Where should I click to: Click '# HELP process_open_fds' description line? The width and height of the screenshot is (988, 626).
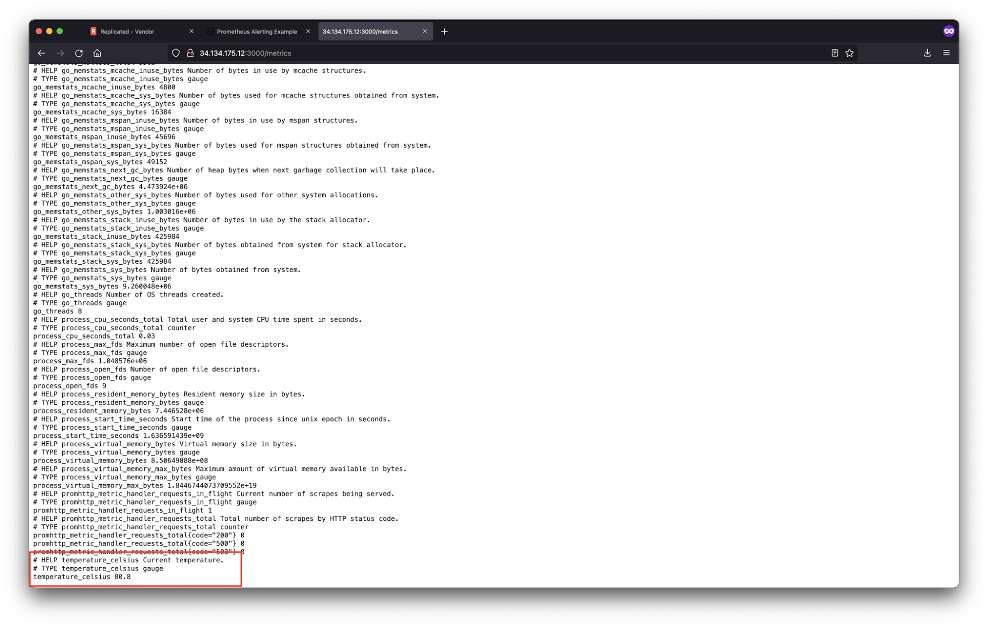pyautogui.click(x=147, y=369)
